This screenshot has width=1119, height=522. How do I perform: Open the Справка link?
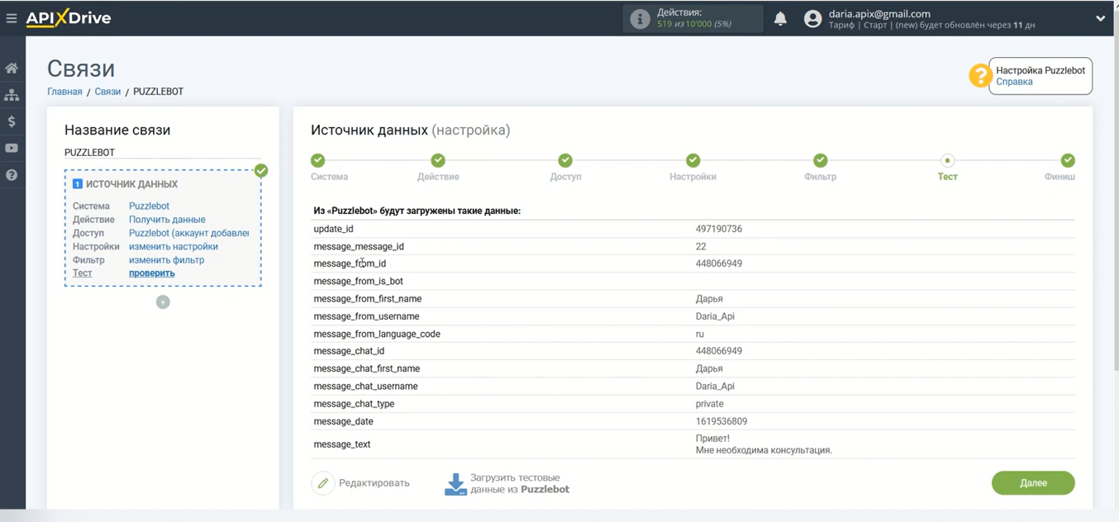coord(1014,82)
